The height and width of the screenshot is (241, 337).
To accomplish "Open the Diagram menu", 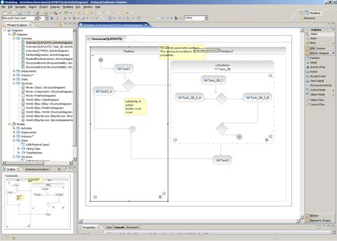I will (55, 7).
